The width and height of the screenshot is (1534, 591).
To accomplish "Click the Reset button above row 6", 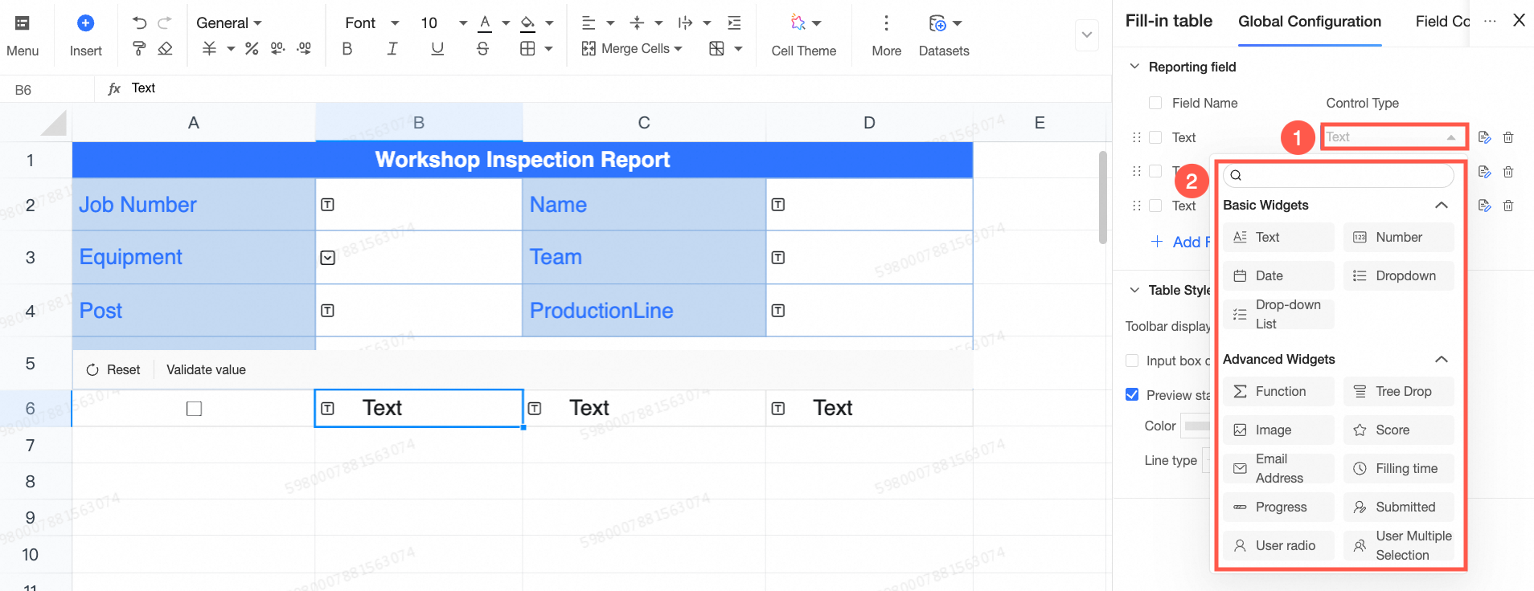I will click(x=113, y=369).
